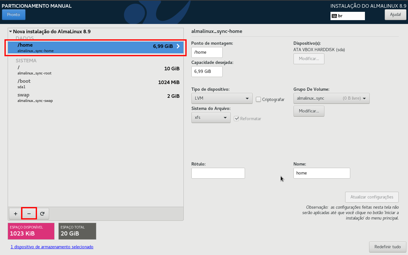Click the SISTEMA section heading
Image resolution: width=408 pixels, height=255 pixels.
tap(26, 60)
